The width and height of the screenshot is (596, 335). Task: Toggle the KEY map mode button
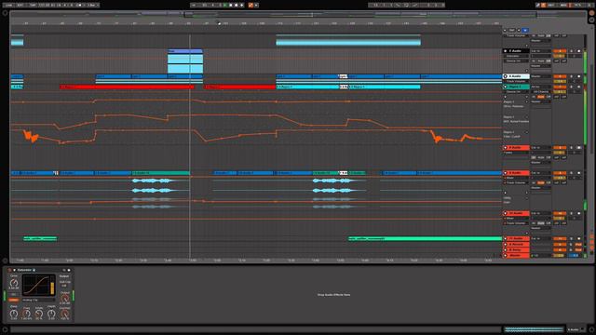pos(551,5)
